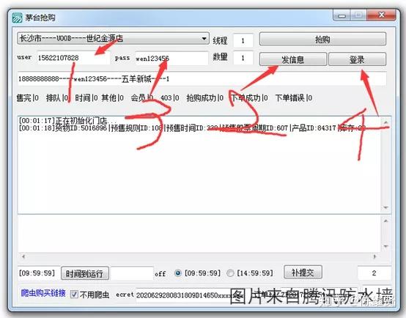406x318 pixels.
Task: Click the 茅台抢购 app icon in title bar
Action: (18, 18)
